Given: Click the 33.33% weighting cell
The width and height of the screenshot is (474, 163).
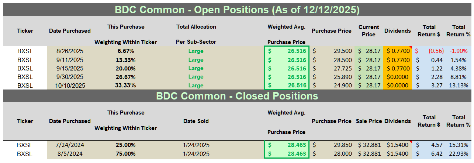Looking at the screenshot, I should coord(125,86).
